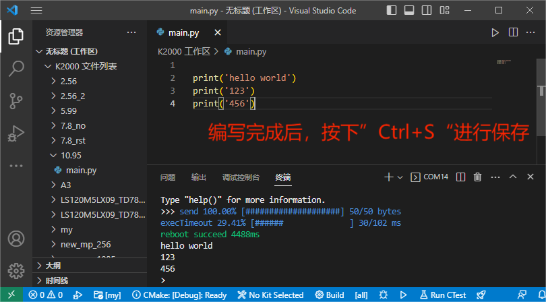The height and width of the screenshot is (302, 546).
Task: Collapse the 10.95 folder
Action: [90, 155]
